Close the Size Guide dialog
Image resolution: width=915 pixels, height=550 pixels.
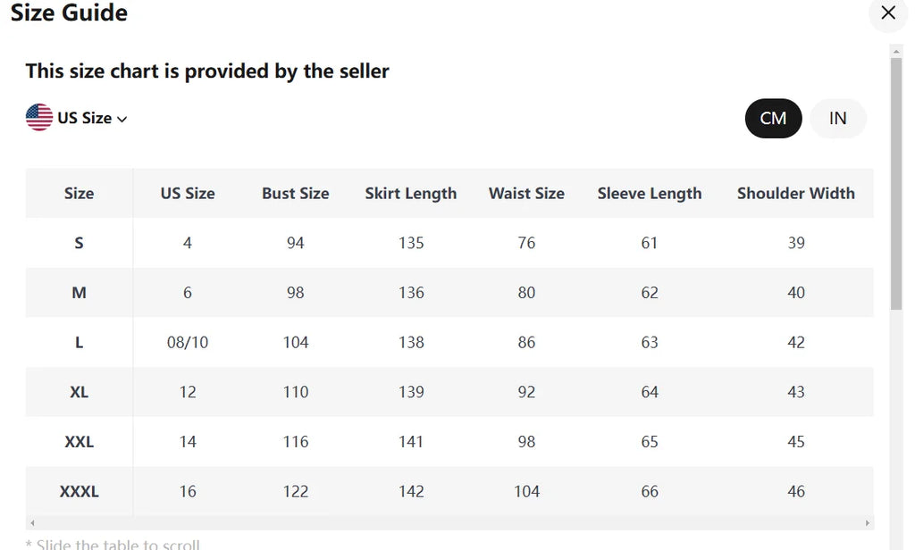(x=887, y=13)
